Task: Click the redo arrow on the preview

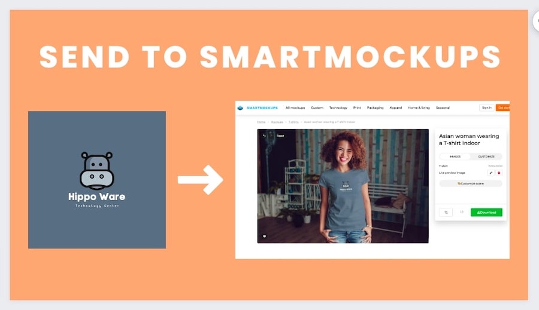Action: tap(271, 136)
